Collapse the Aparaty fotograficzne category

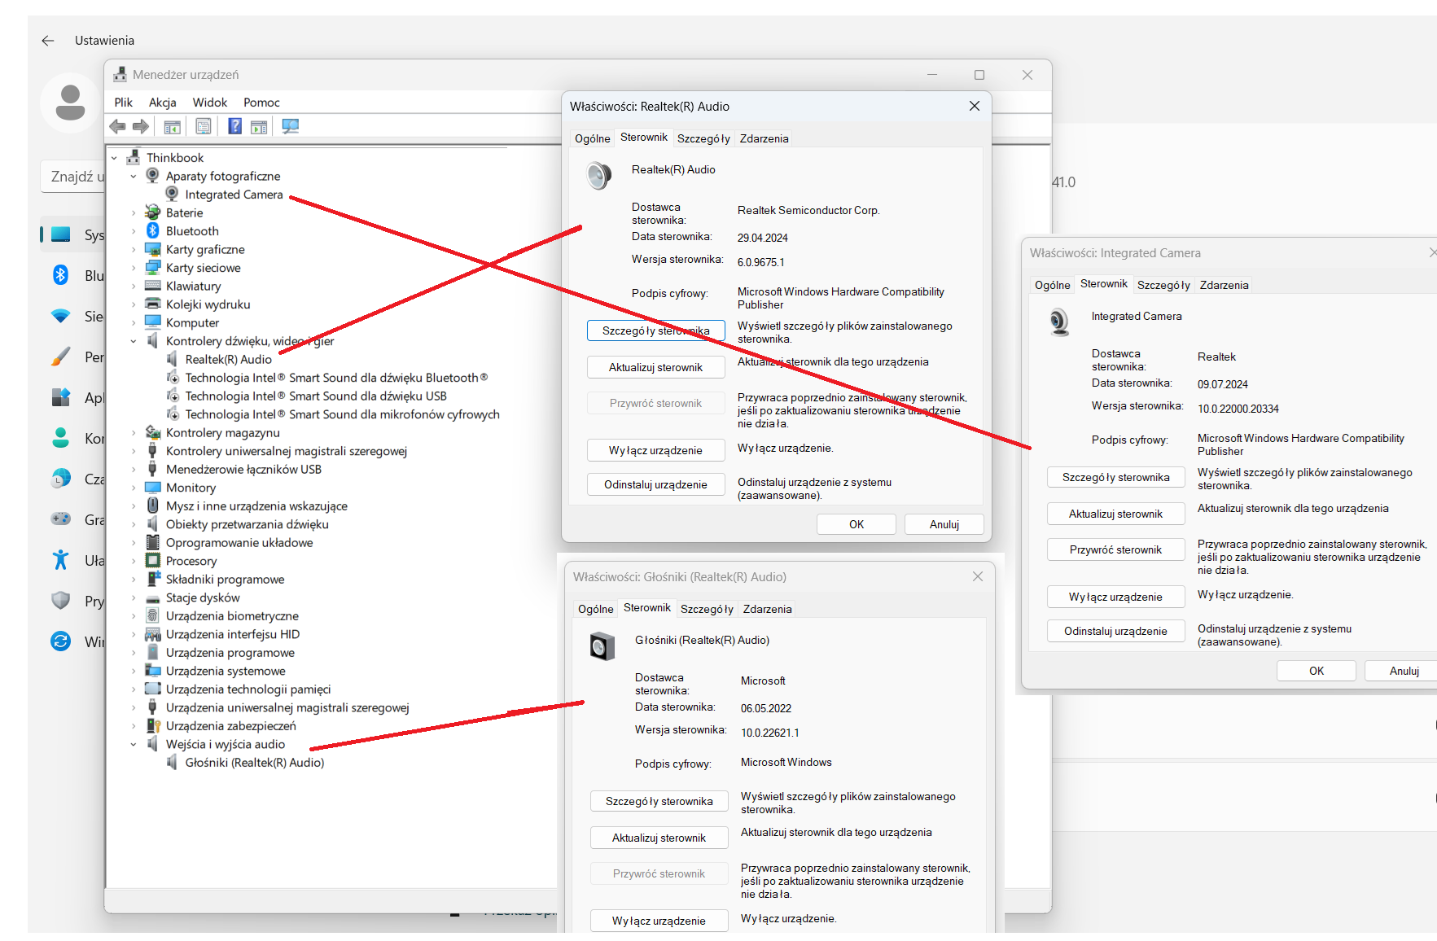click(x=134, y=177)
